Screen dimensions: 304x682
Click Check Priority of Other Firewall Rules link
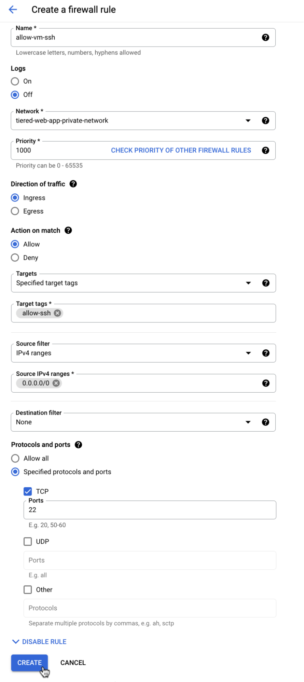181,150
